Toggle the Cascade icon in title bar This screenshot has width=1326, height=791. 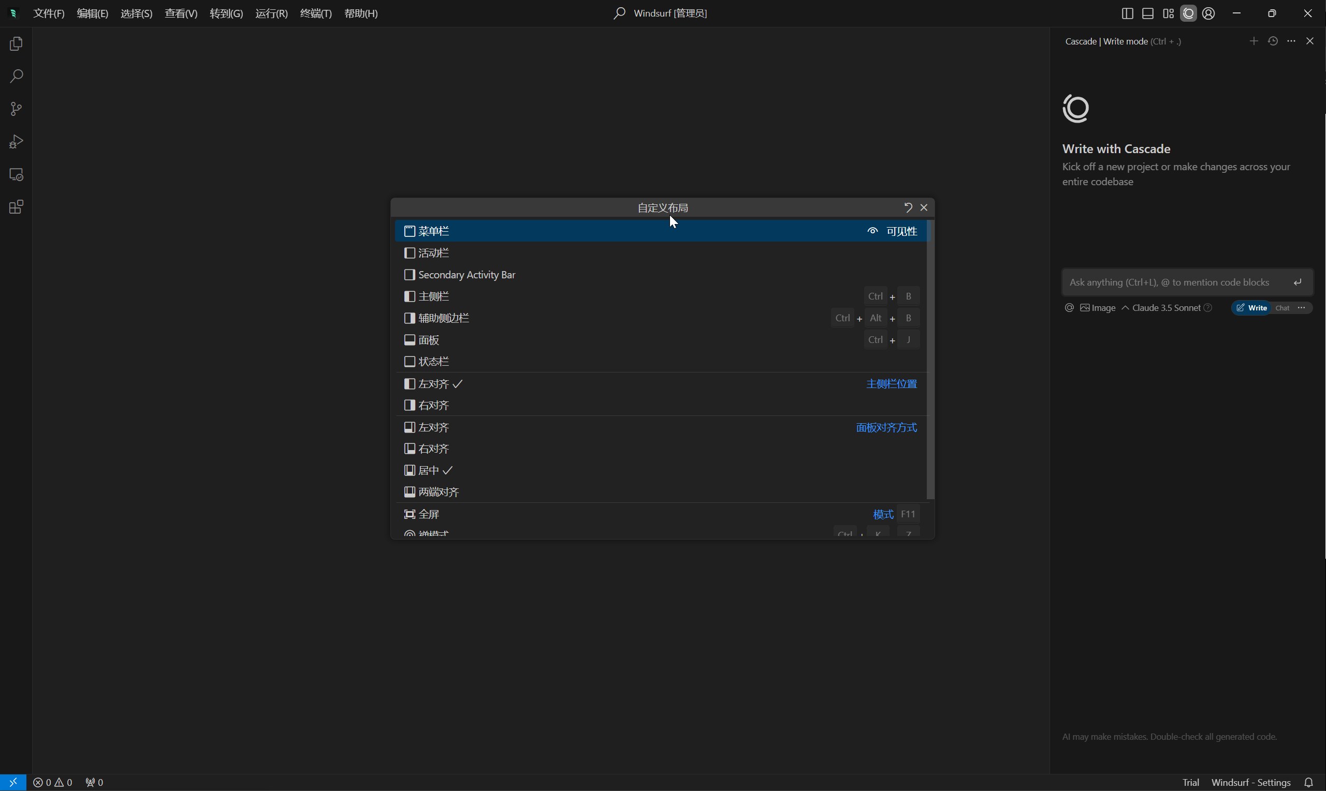click(1188, 13)
